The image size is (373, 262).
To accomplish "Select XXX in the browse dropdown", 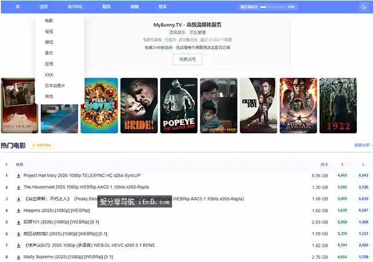I will tap(49, 75).
